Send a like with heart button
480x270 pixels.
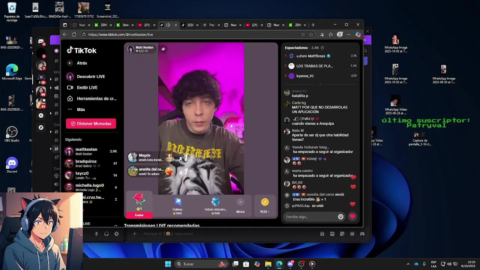tap(352, 216)
